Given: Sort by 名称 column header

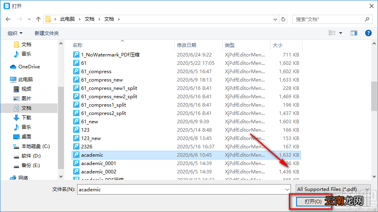Looking at the screenshot, I should [78, 45].
